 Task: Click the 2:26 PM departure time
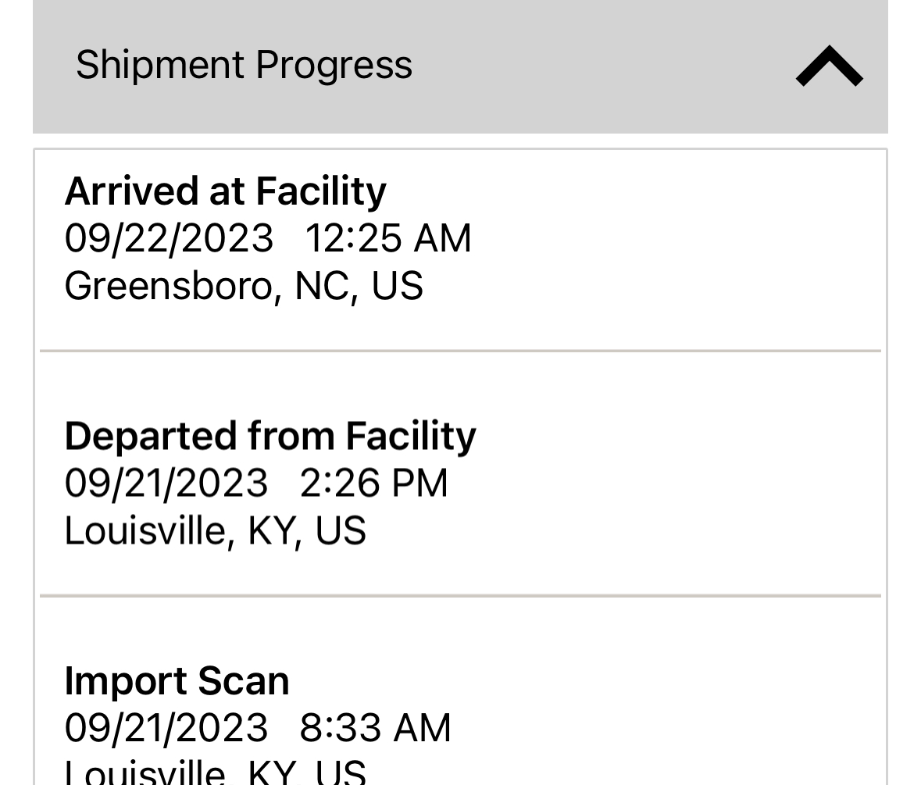pyautogui.click(x=374, y=483)
